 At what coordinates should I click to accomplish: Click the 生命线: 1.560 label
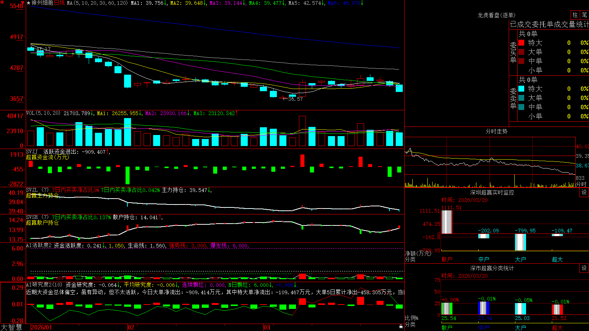147,246
